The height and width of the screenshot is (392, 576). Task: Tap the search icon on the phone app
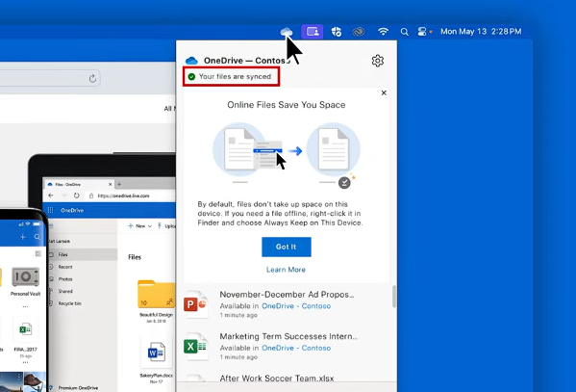(x=38, y=237)
